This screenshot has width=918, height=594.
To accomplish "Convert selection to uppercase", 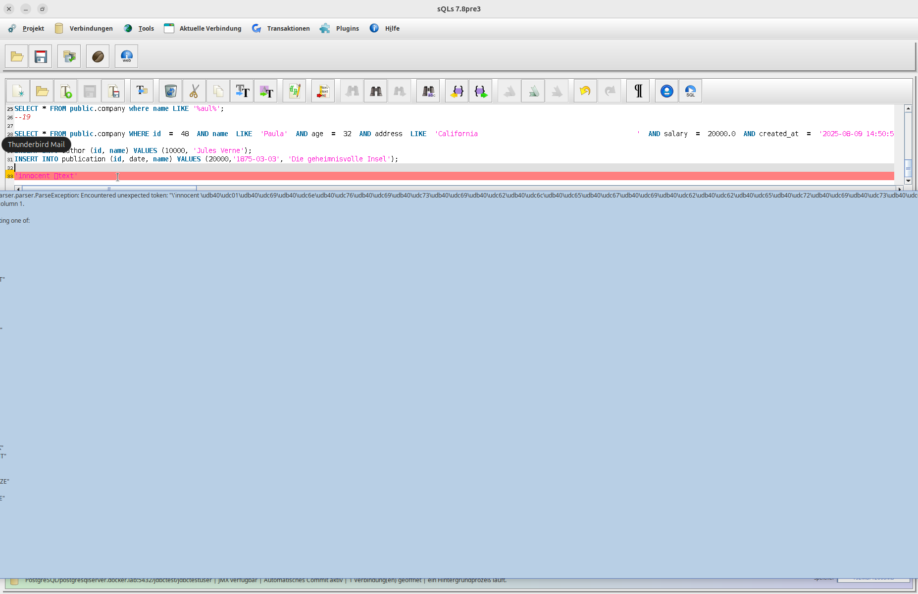I will pyautogui.click(x=242, y=91).
